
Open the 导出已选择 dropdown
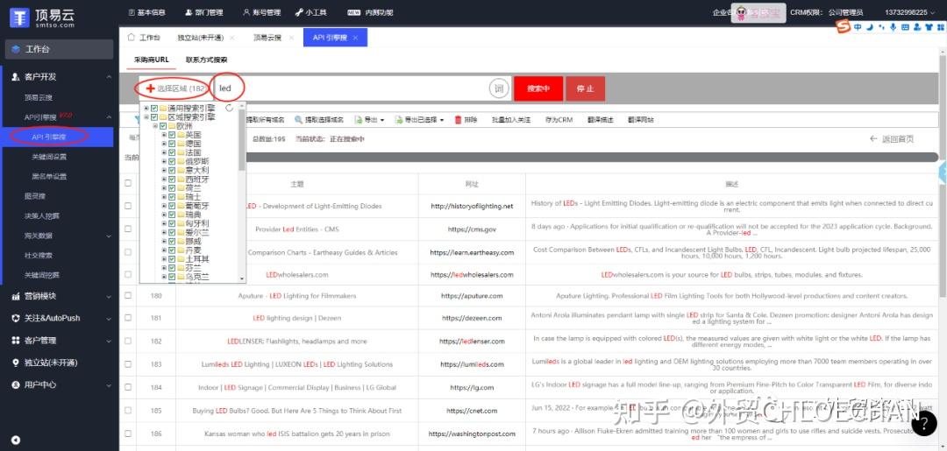point(419,120)
